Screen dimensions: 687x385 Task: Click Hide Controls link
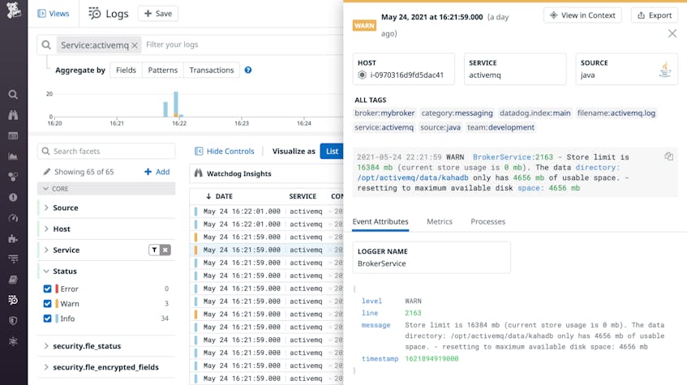pyautogui.click(x=225, y=151)
